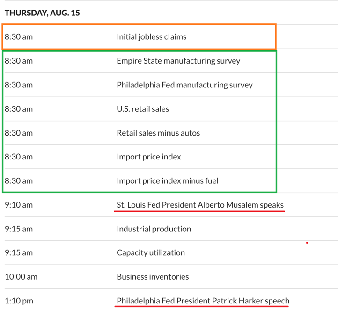This screenshot has height=310, width=338.
Task: Choose the Retail sales minus autos entry
Action: tap(158, 133)
